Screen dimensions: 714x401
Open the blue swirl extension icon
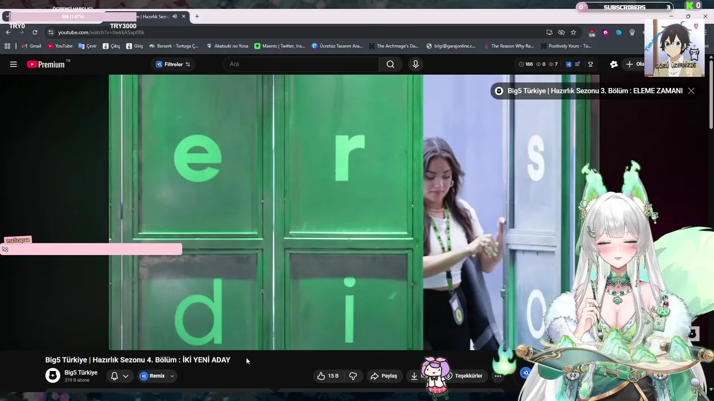click(619, 32)
